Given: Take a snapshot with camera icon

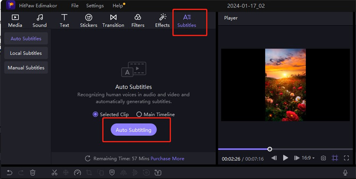Looking at the screenshot, I should [324, 158].
